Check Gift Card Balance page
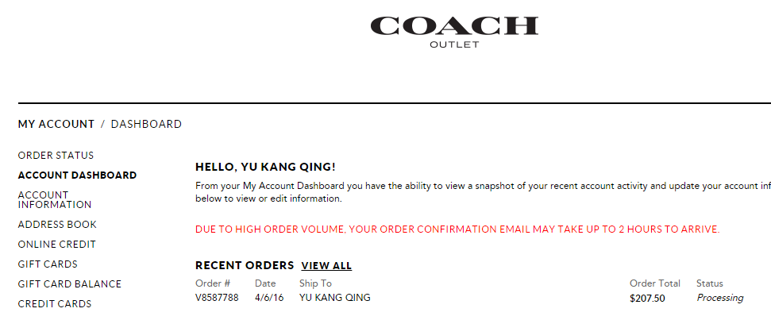 70,284
